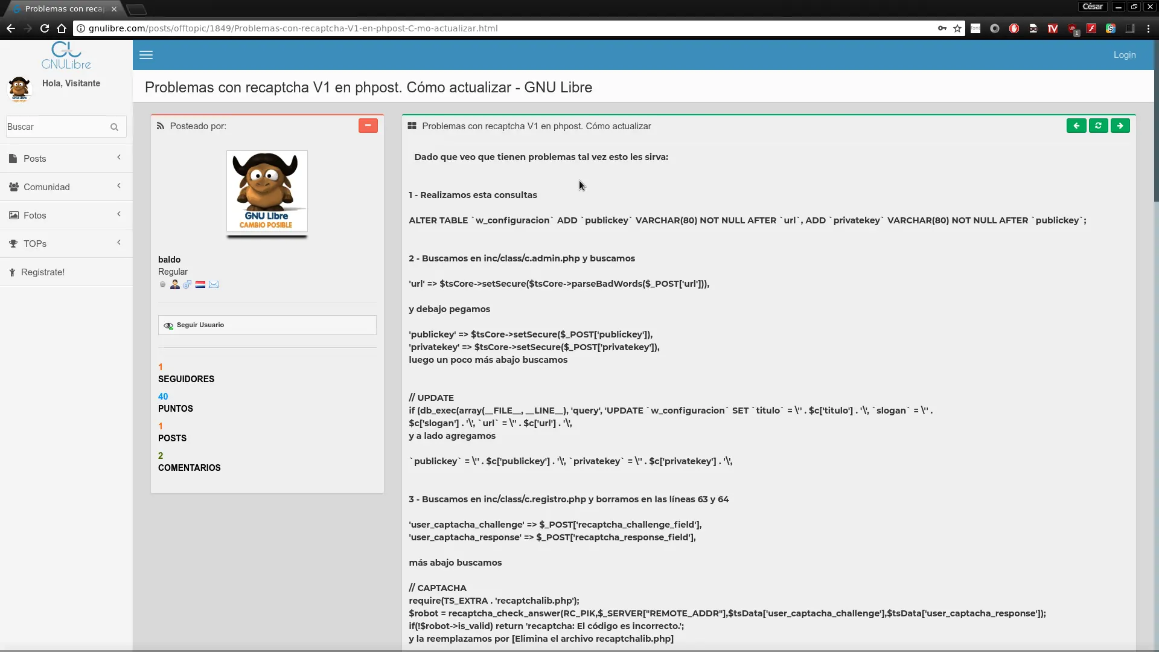Screen dimensions: 1159x652
Task: Click the Comunidad chevron arrow
Action: click(119, 185)
